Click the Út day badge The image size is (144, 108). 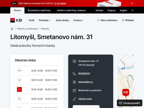19,80
